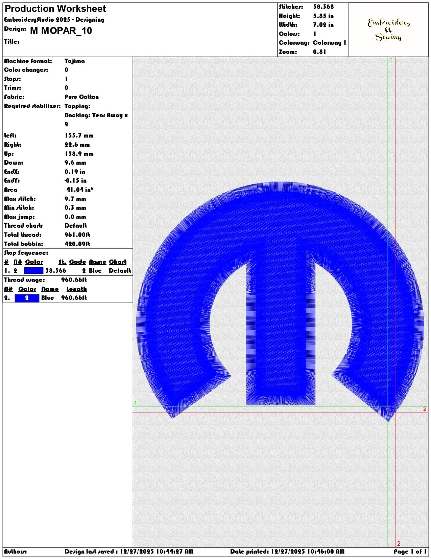Click 'Blue' name in Thread usage row
The image size is (431, 559).
coord(47,298)
